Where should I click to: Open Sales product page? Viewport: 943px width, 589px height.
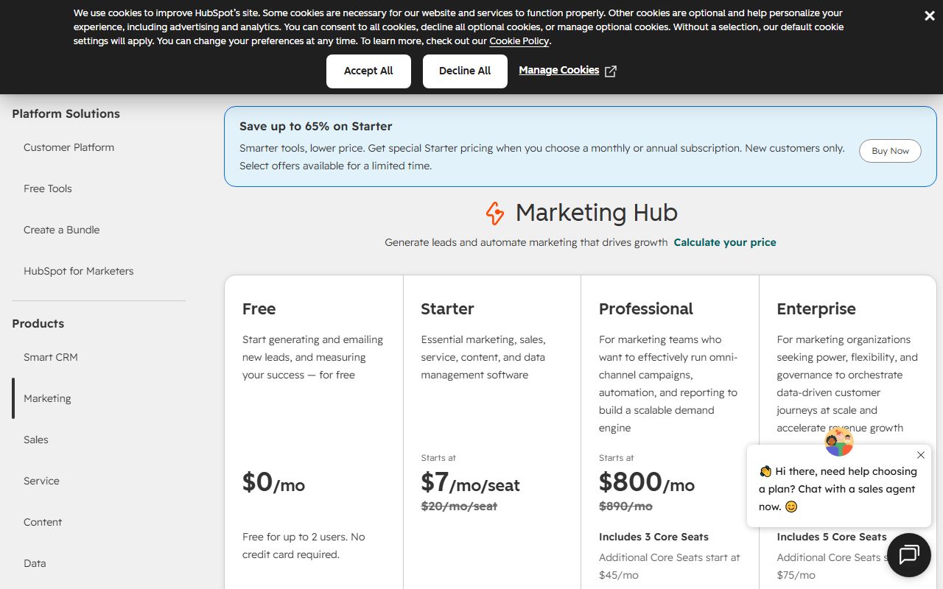pos(36,440)
